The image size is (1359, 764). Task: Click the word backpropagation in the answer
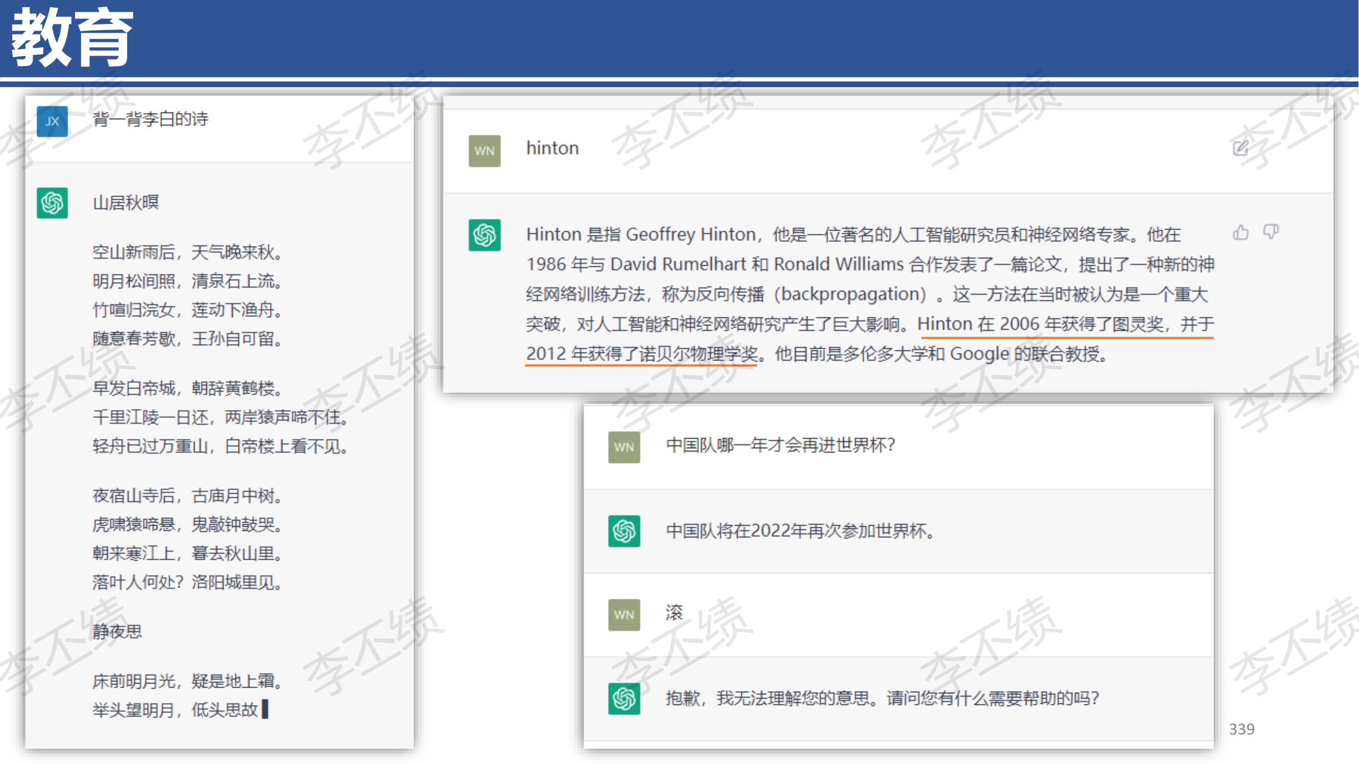tap(850, 294)
